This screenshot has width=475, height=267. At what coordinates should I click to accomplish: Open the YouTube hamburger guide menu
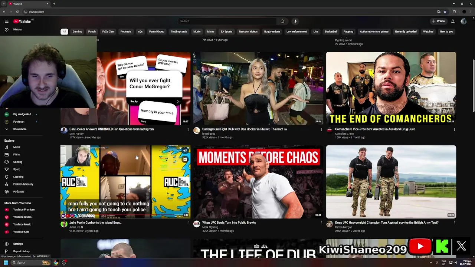point(6,21)
